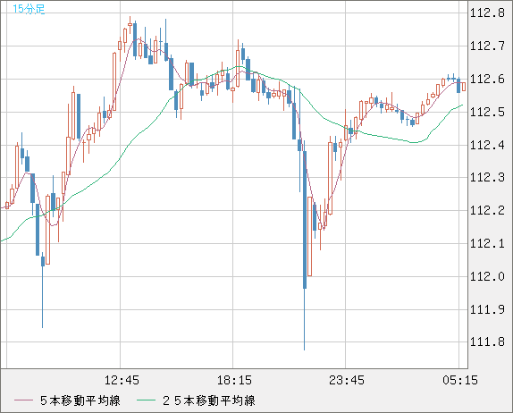Click the 112.0 price axis label

487,276
